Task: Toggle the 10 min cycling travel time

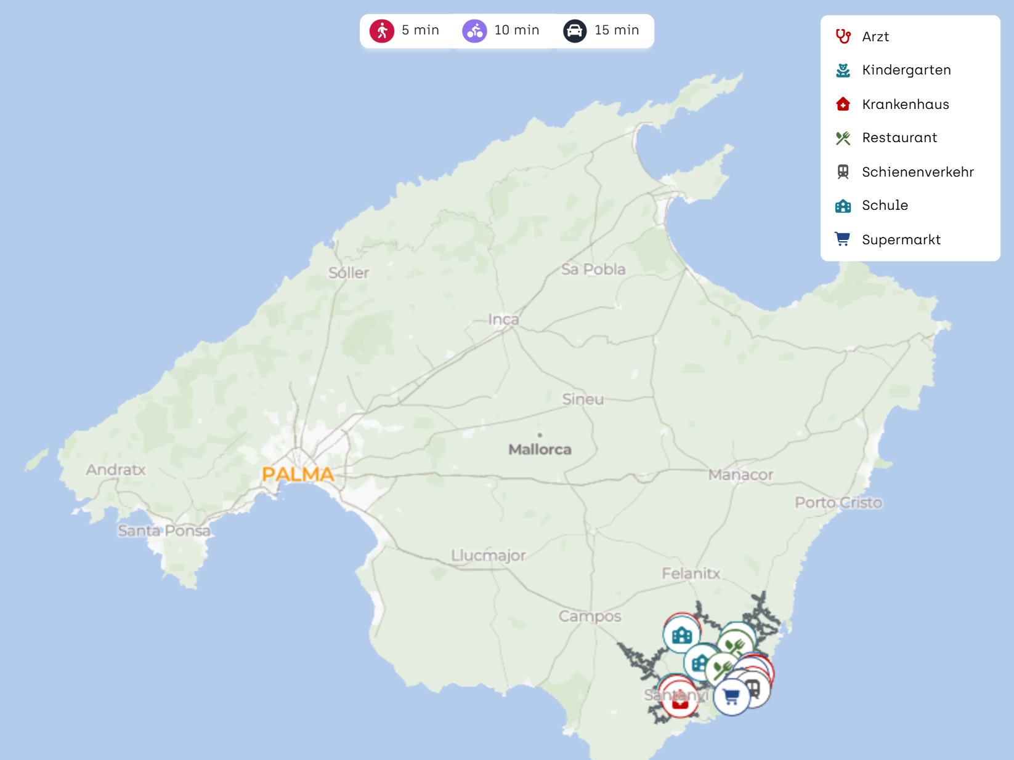Action: [x=501, y=31]
